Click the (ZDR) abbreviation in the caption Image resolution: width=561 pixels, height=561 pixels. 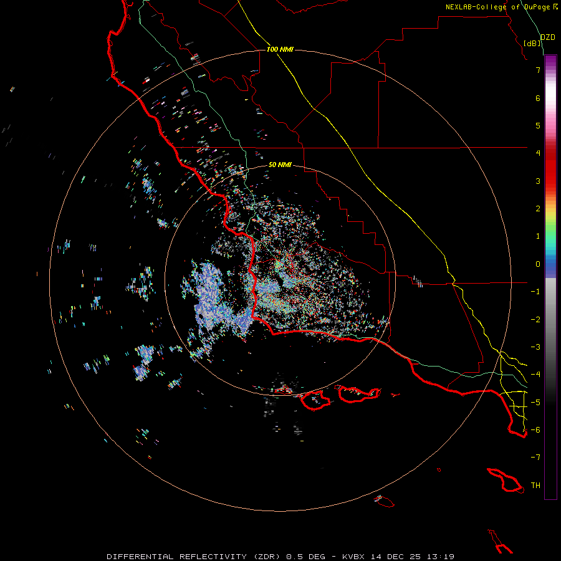point(267,557)
